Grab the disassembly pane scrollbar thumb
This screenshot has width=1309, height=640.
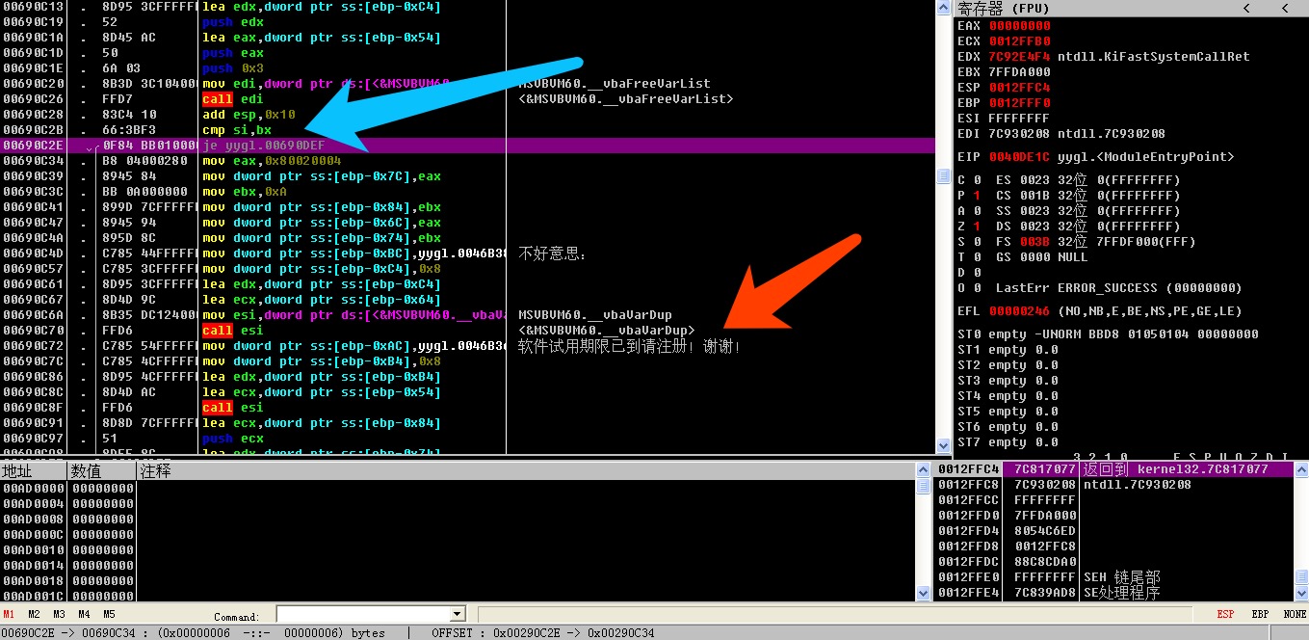pyautogui.click(x=943, y=178)
